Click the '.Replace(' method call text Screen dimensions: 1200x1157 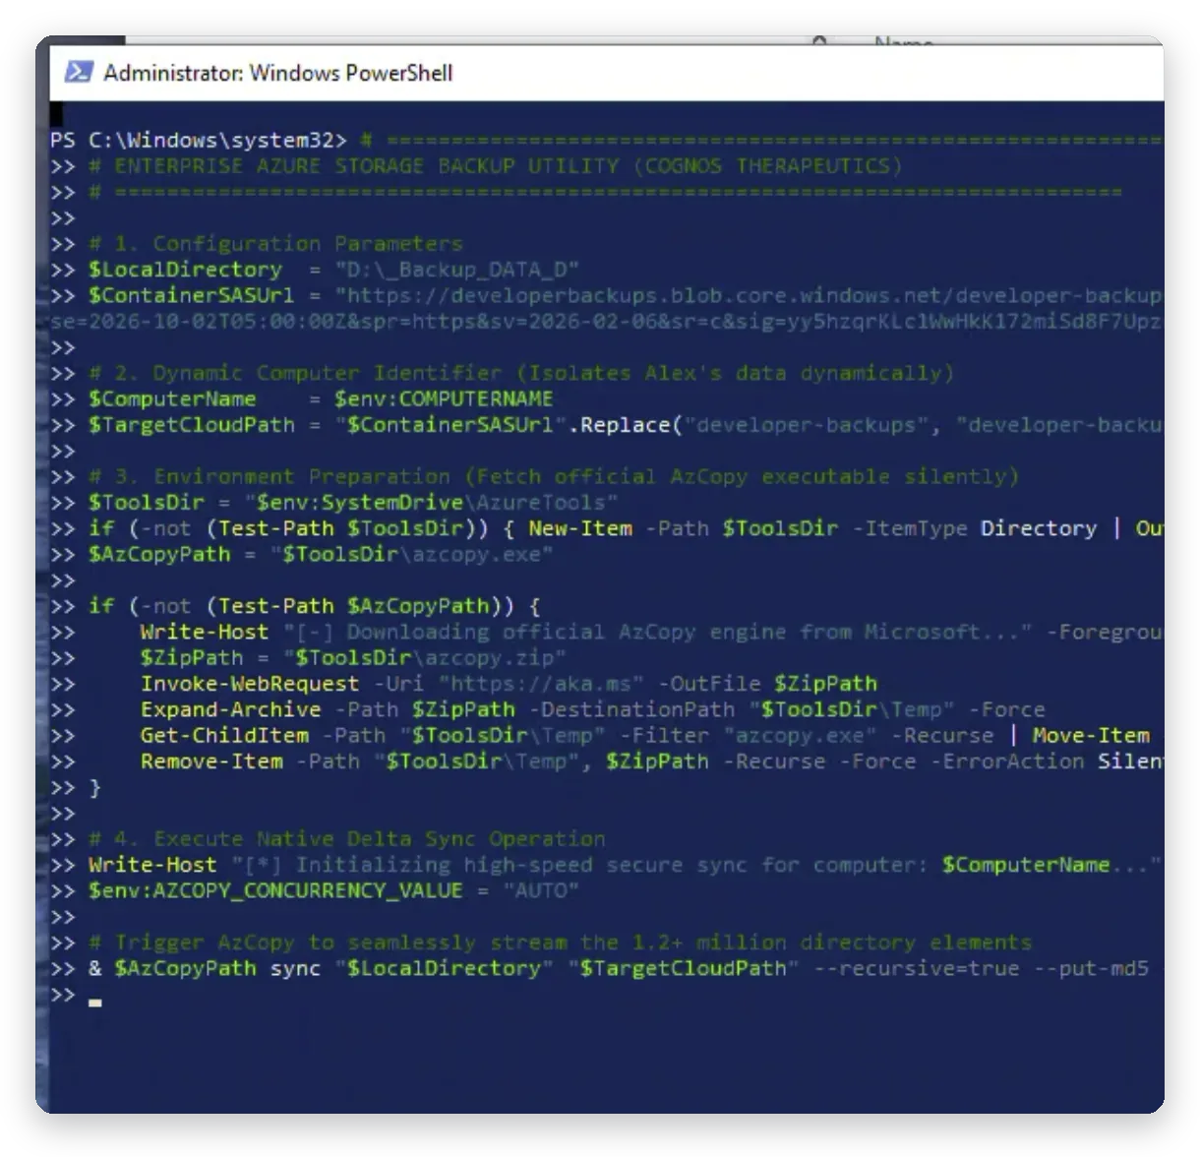(x=625, y=424)
